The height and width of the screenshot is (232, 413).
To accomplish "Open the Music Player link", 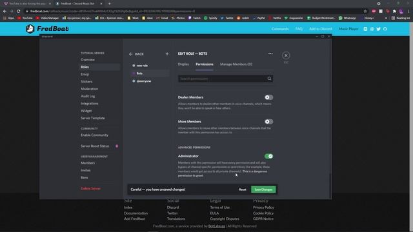I will click(348, 29).
